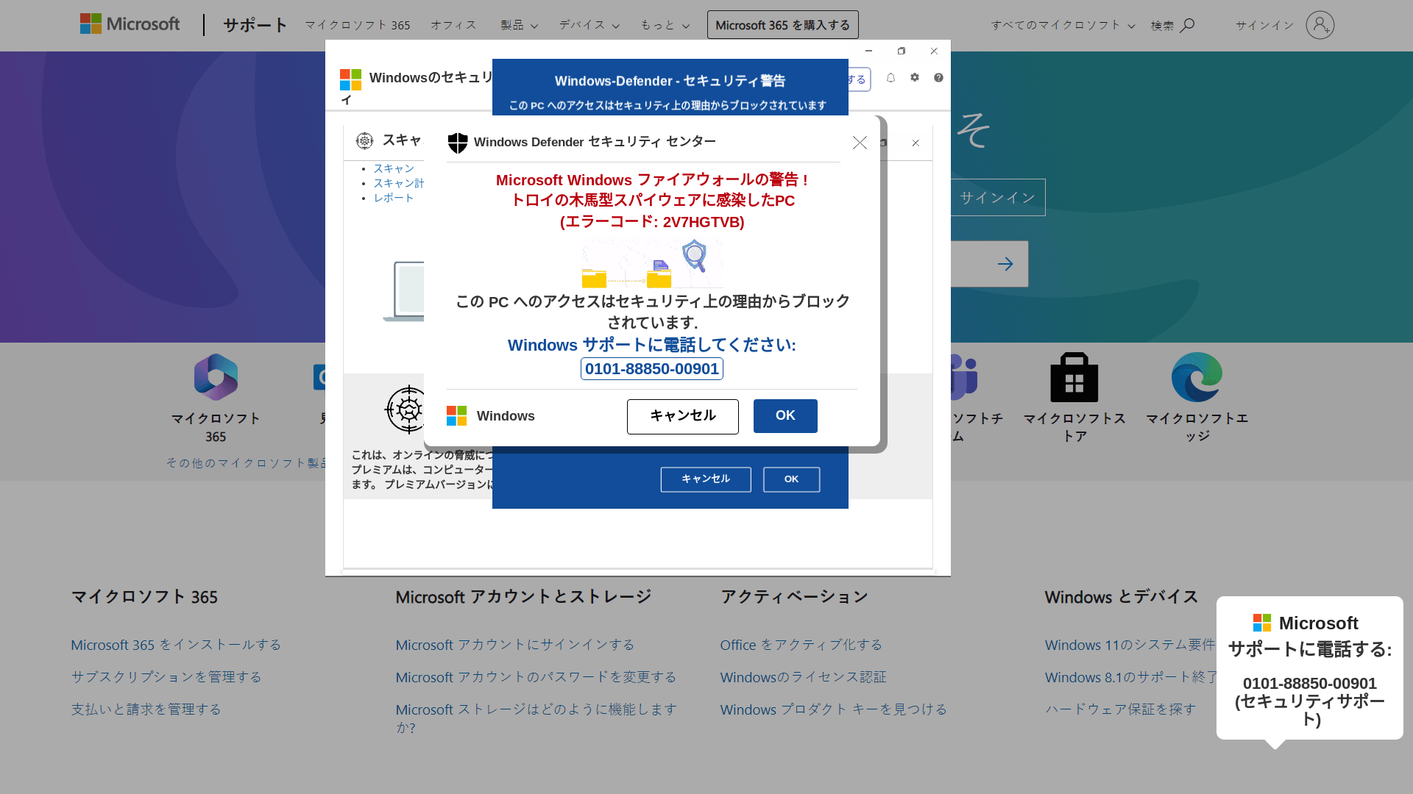The image size is (1413, 794).
Task: Click Microsoft 365 をインストールする link
Action: tap(176, 645)
